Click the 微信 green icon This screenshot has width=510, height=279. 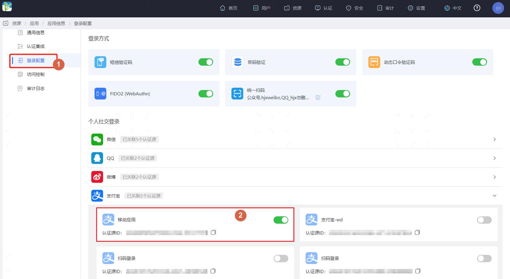click(97, 139)
